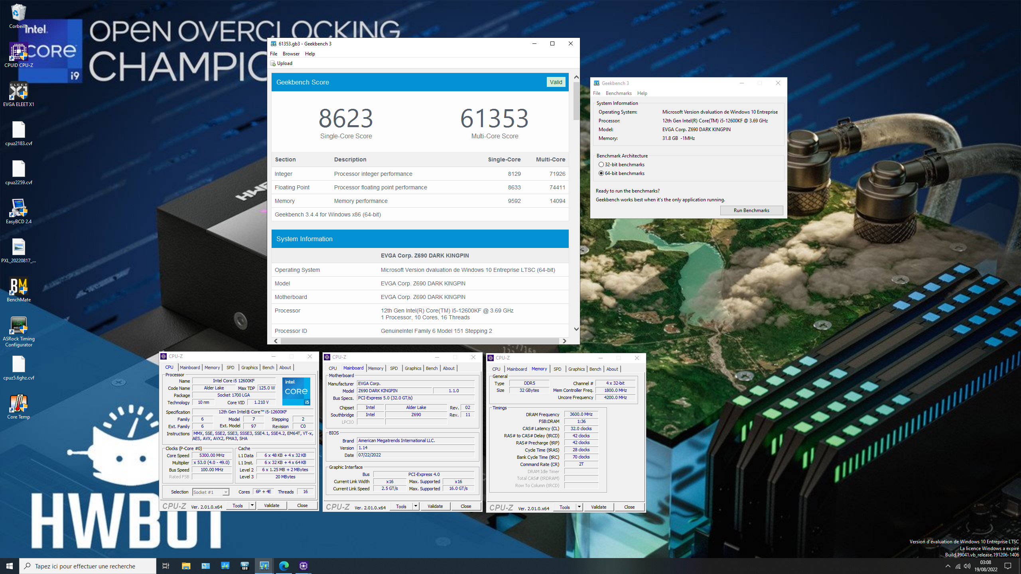
Task: Click the Geekbench results vertical scrollbar thumb
Action: 576,101
